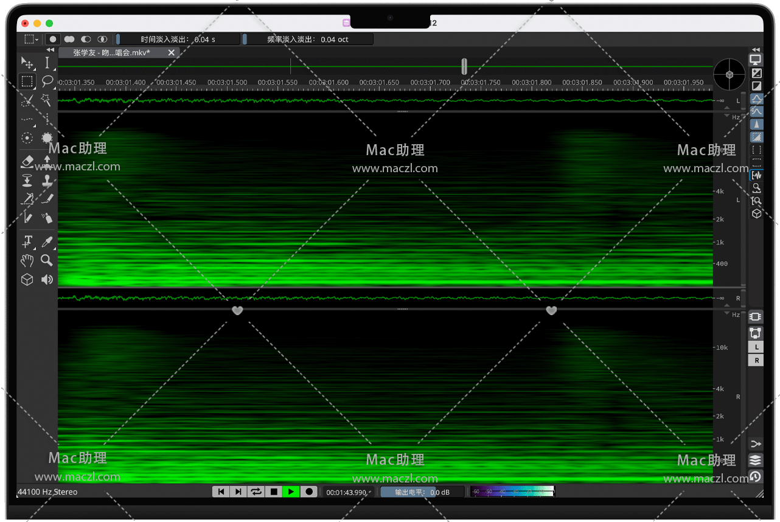The height and width of the screenshot is (522, 780).
Task: Collapse the left tool panel with double arrows
Action: [x=50, y=50]
